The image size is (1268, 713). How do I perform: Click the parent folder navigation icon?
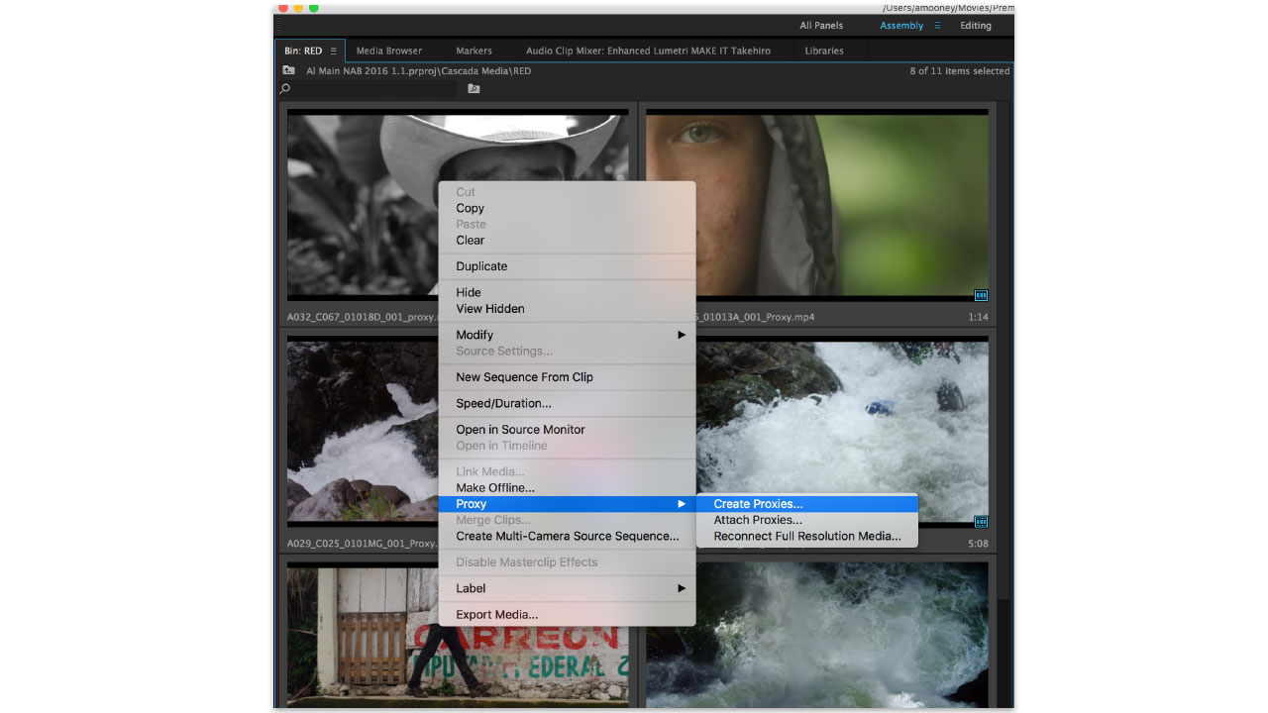tap(288, 70)
